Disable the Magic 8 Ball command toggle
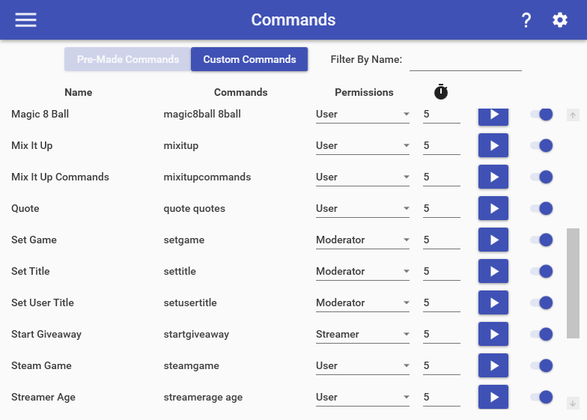 [541, 114]
